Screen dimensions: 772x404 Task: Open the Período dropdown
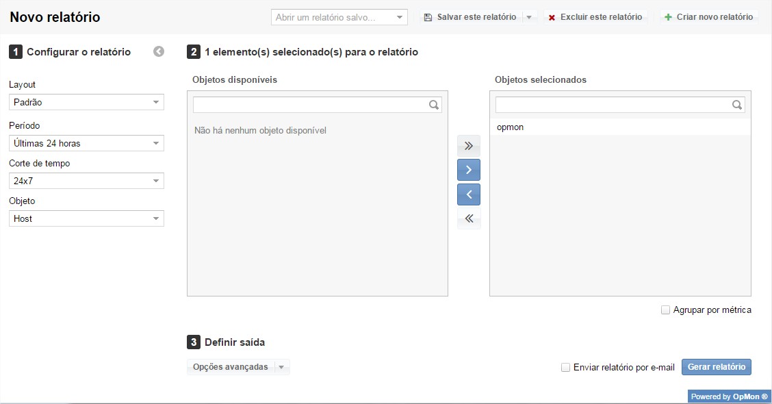coord(86,144)
